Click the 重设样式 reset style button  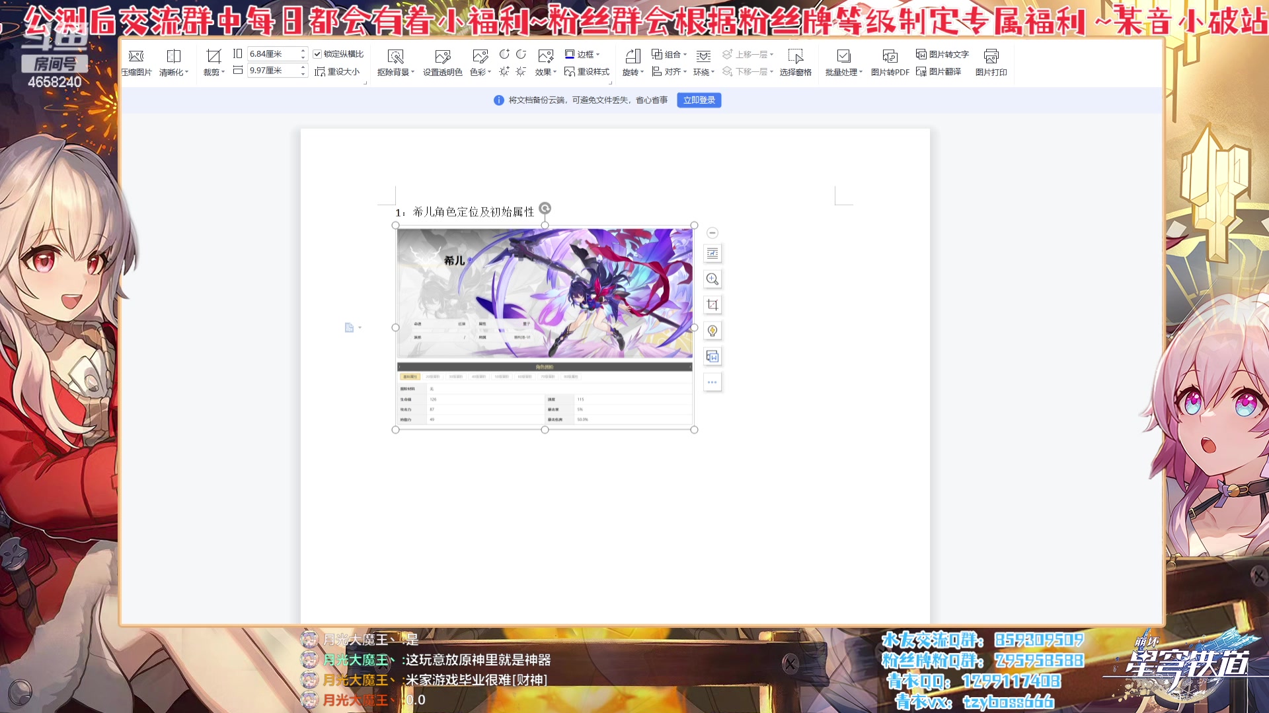[x=586, y=71]
